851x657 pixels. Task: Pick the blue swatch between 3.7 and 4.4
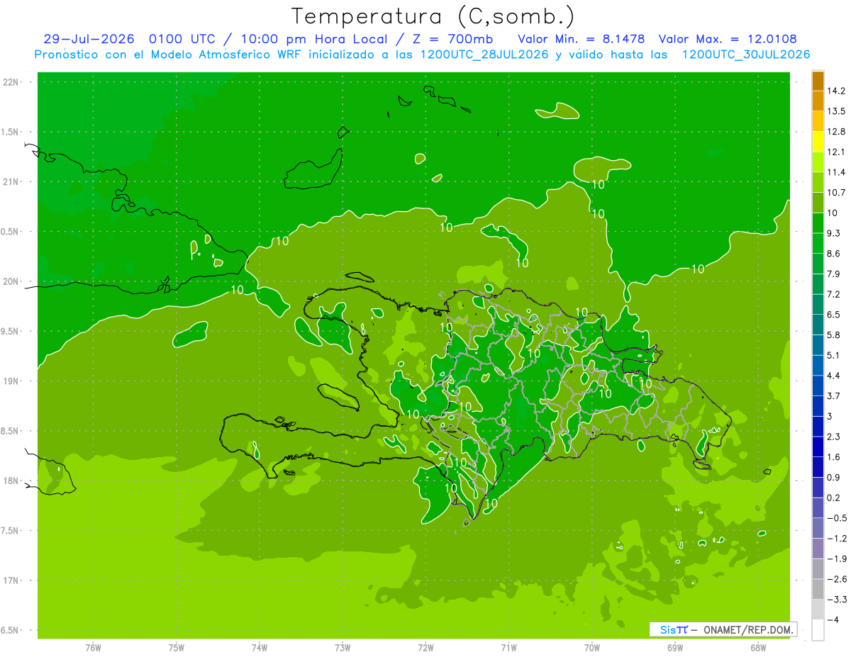[818, 386]
